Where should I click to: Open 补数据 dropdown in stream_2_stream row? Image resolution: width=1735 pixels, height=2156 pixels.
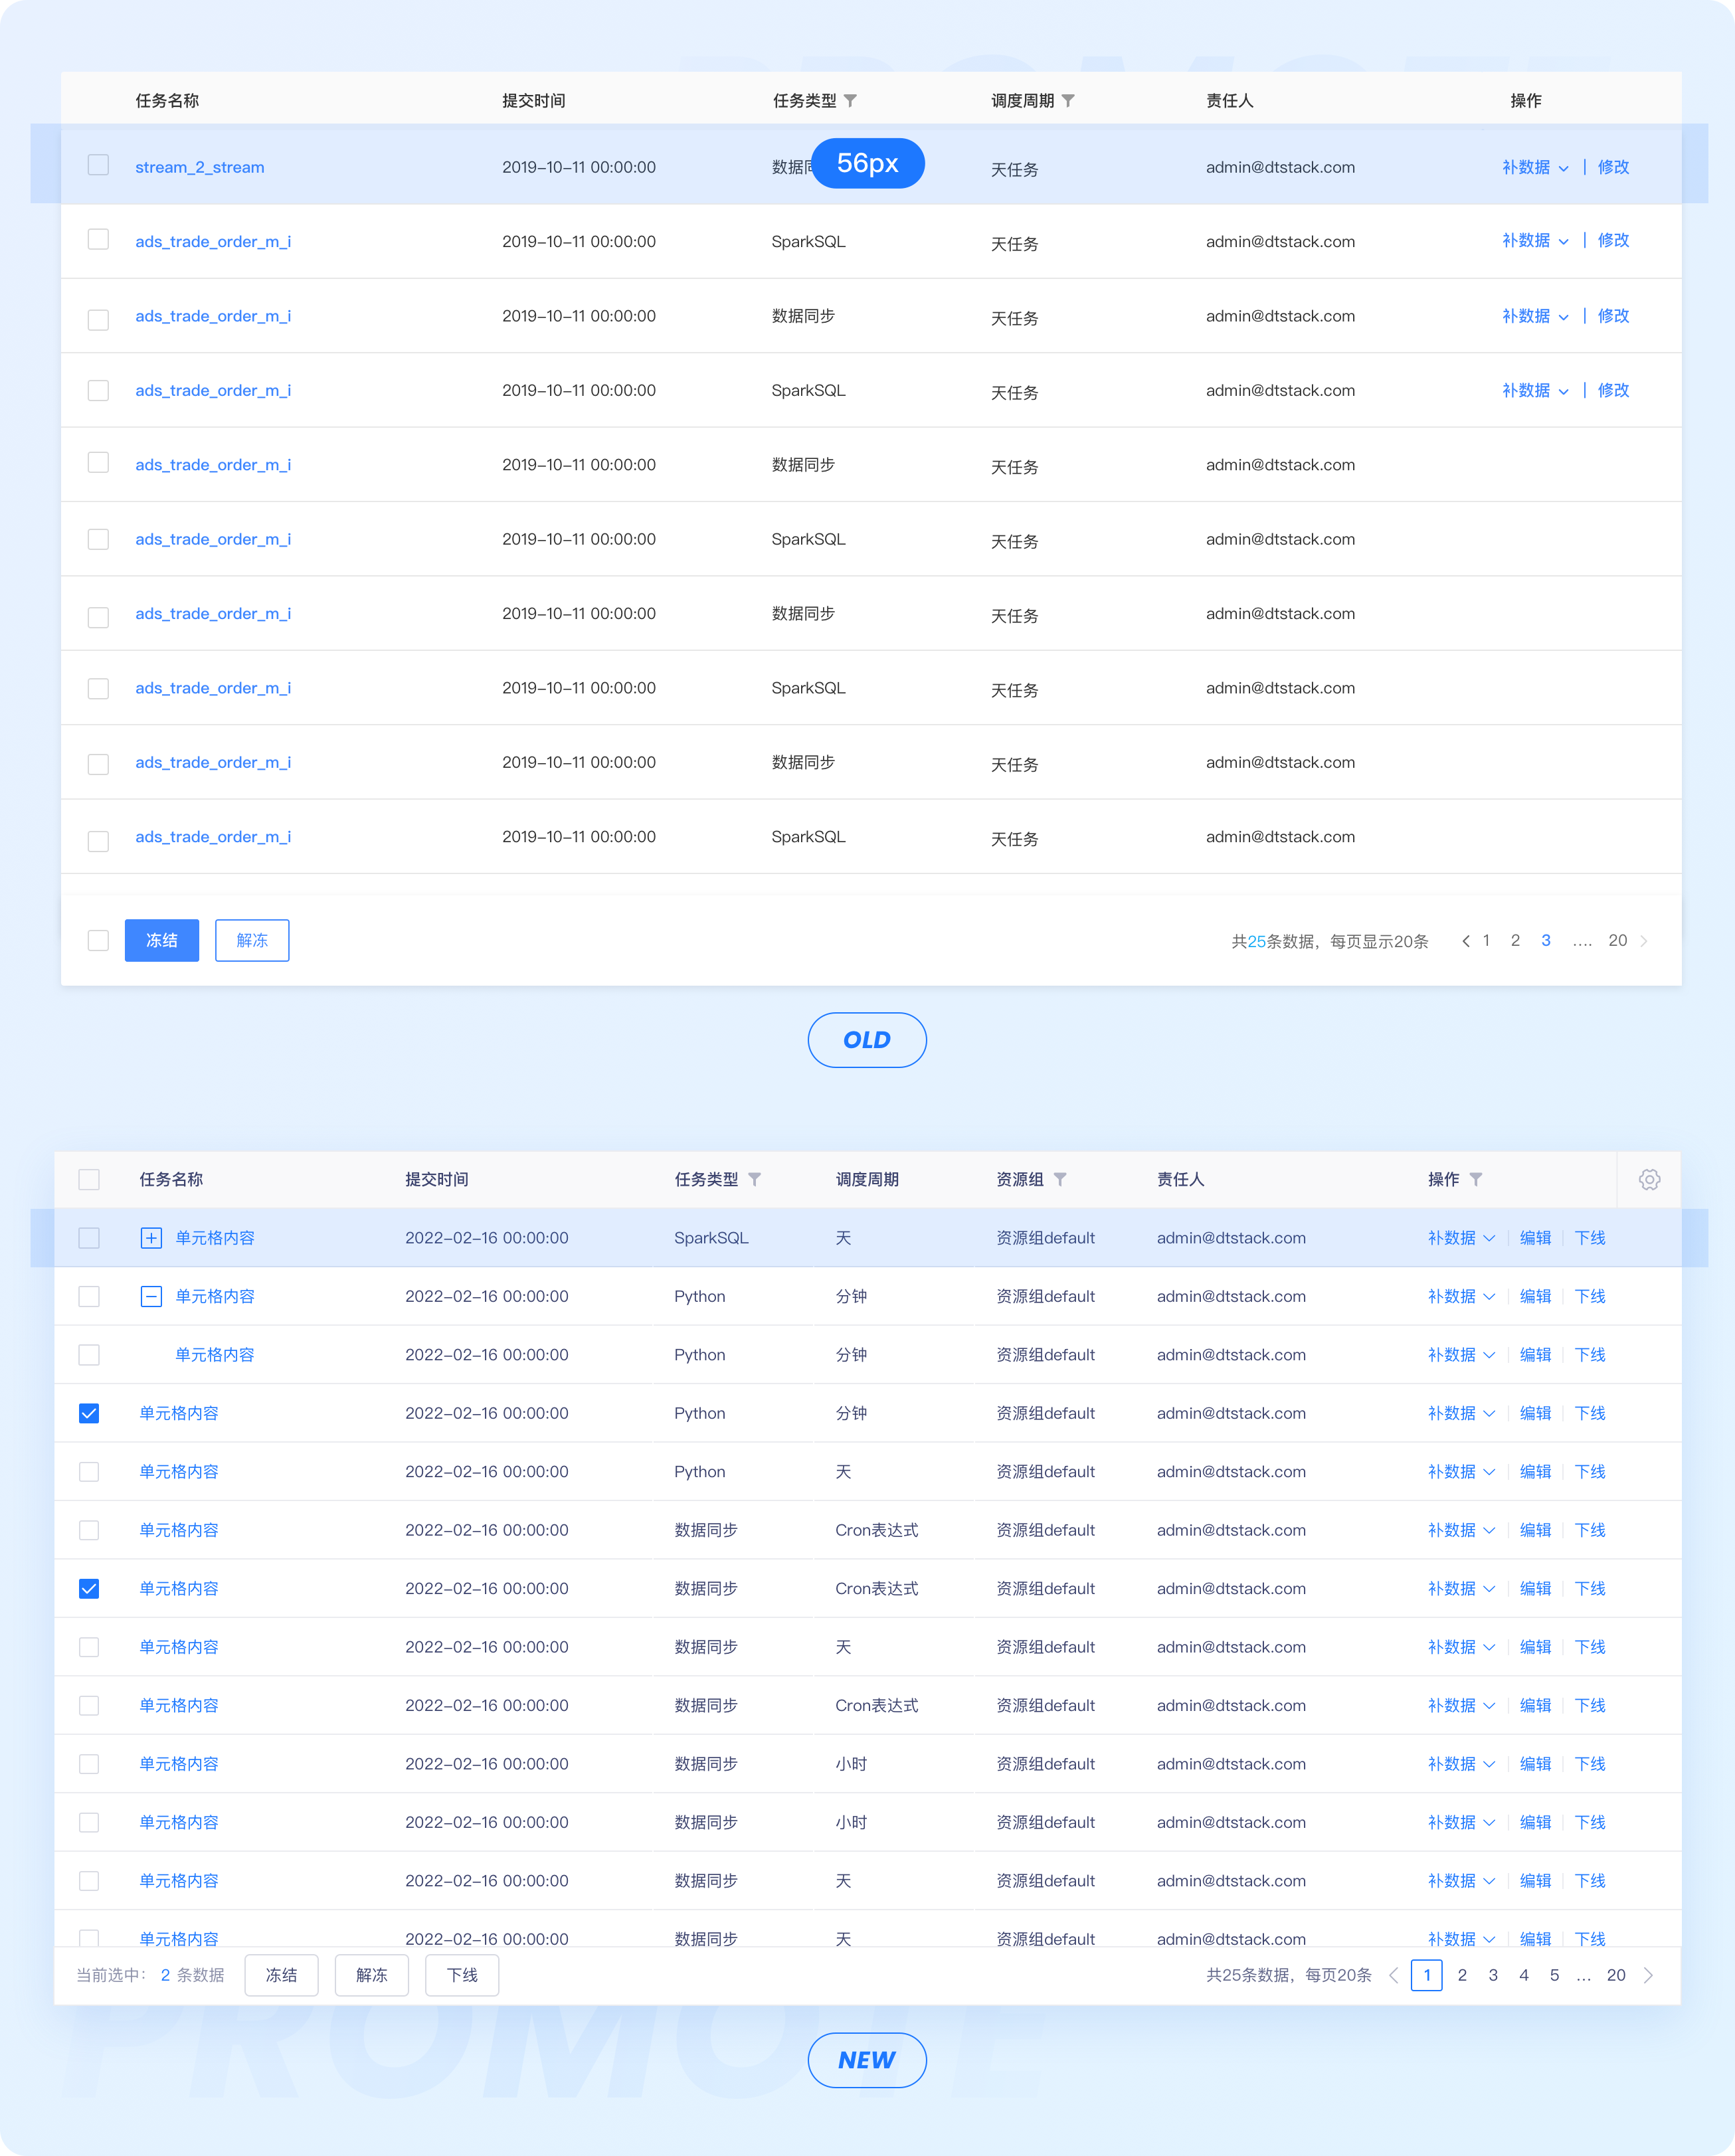pos(1535,167)
